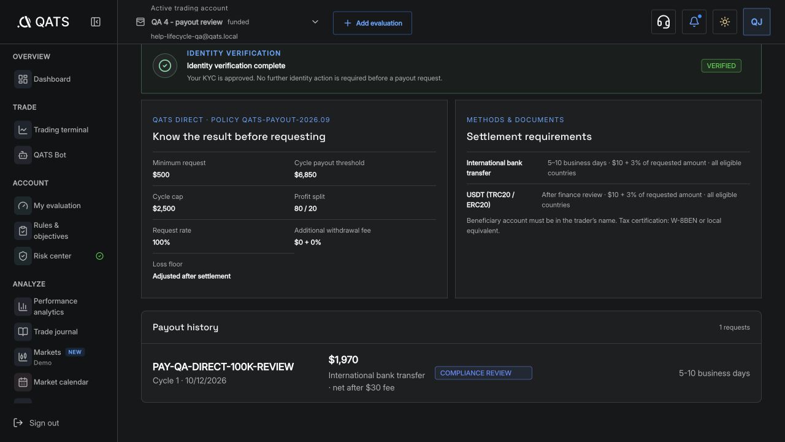Click the Trading terminal chart icon
Image resolution: width=785 pixels, height=442 pixels.
(x=23, y=130)
